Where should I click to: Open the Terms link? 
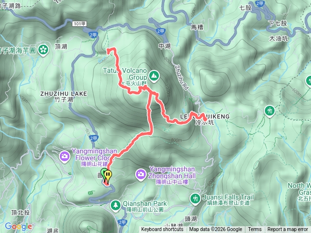(x=255, y=230)
